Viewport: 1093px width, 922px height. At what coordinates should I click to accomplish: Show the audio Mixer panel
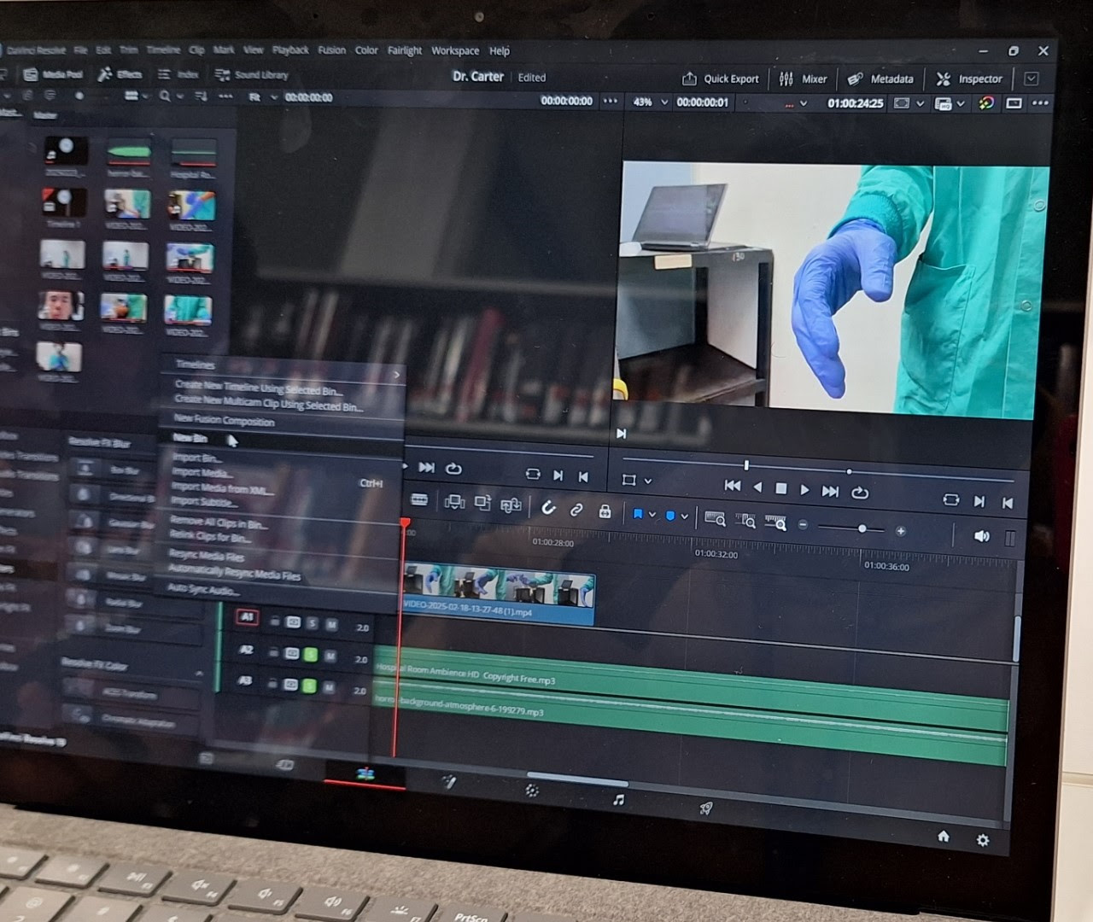click(803, 79)
